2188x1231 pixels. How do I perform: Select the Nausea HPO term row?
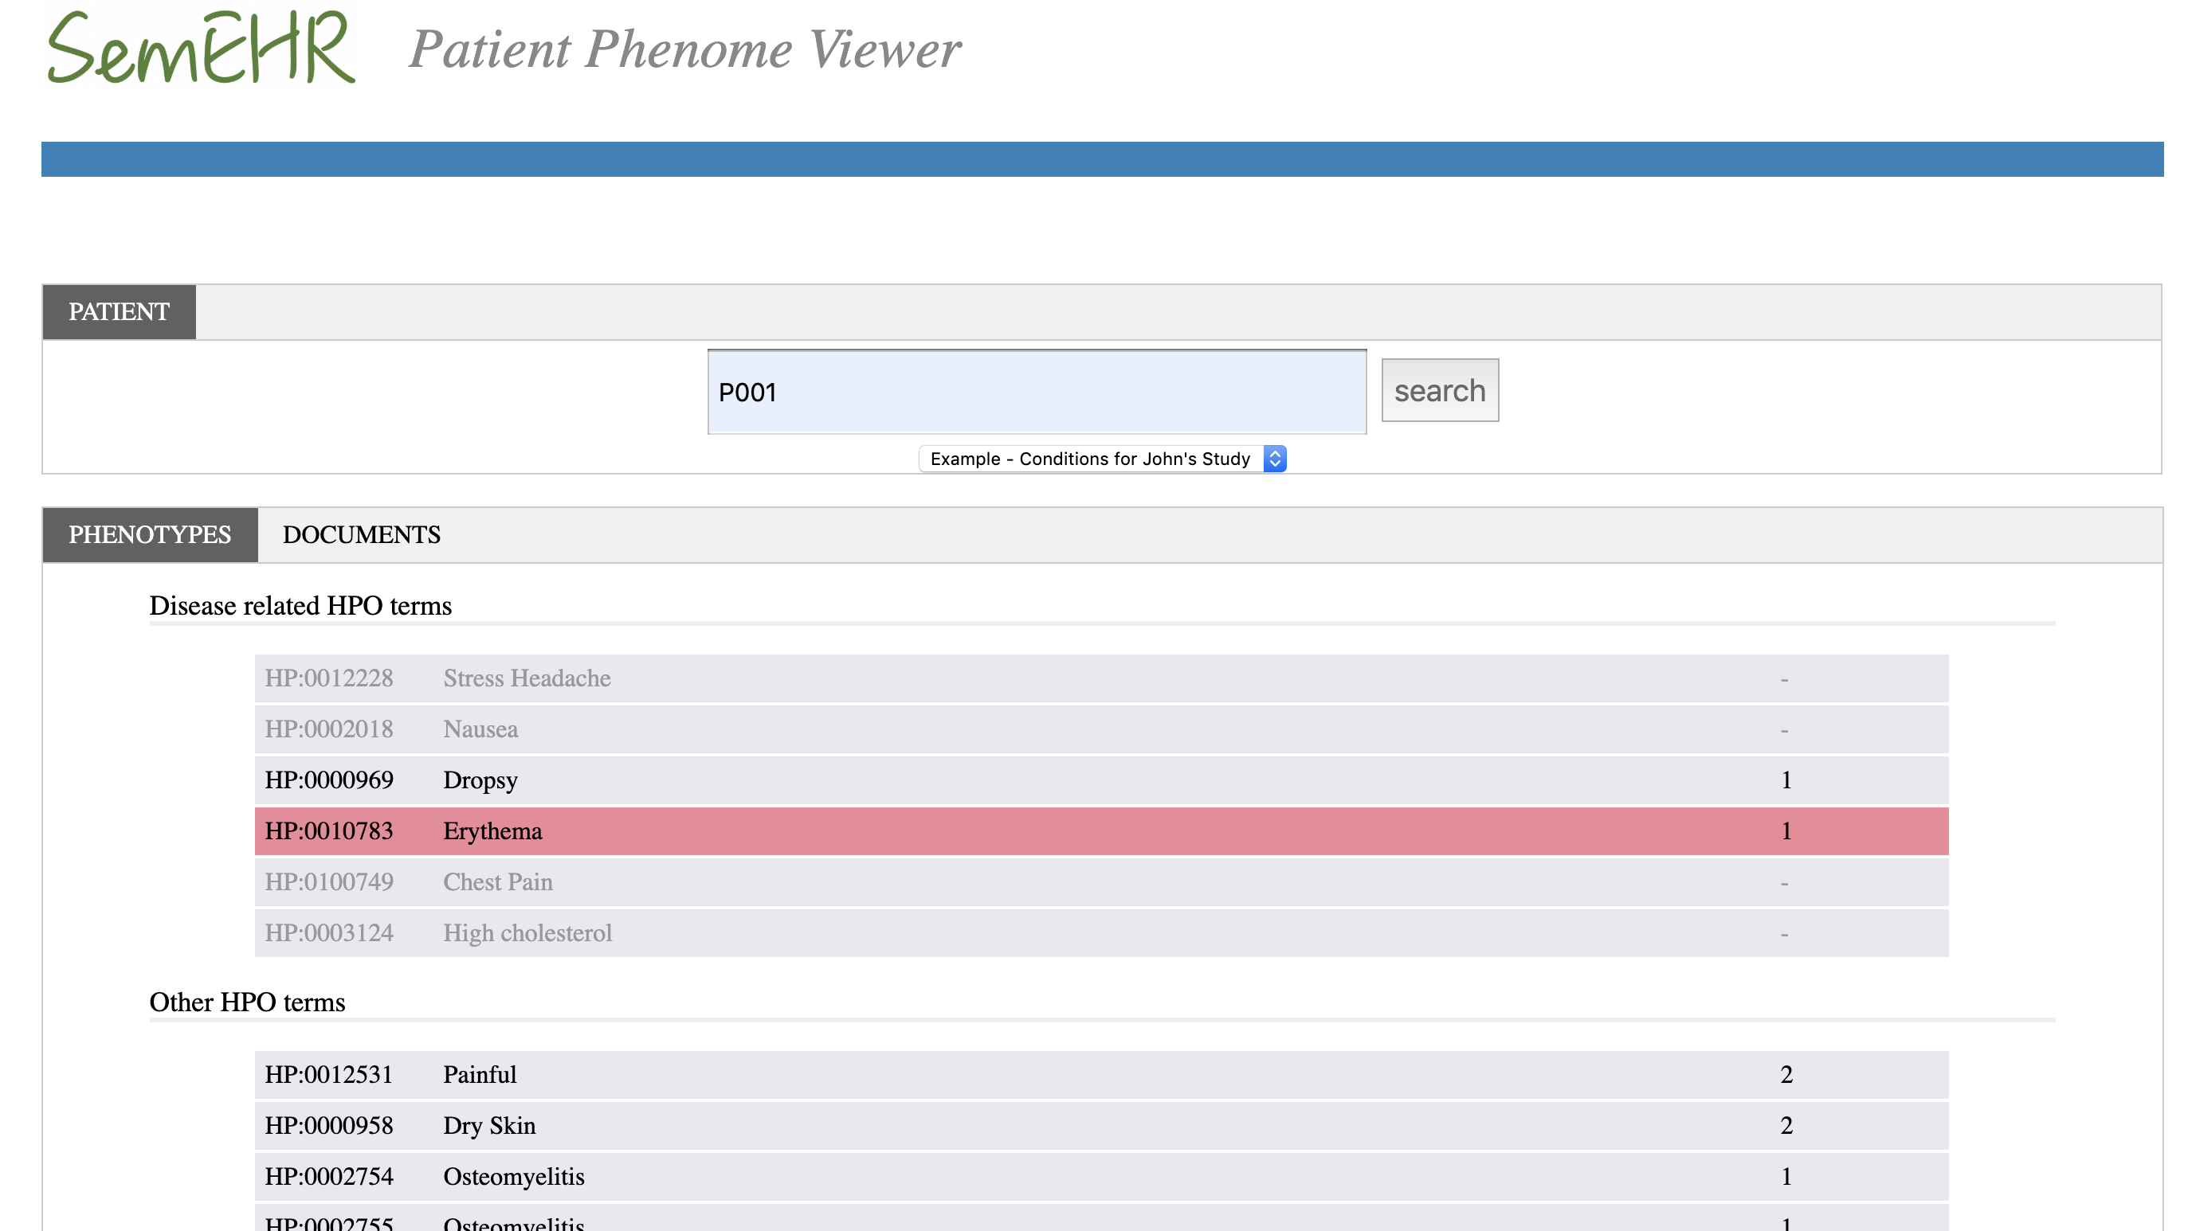(x=1101, y=729)
